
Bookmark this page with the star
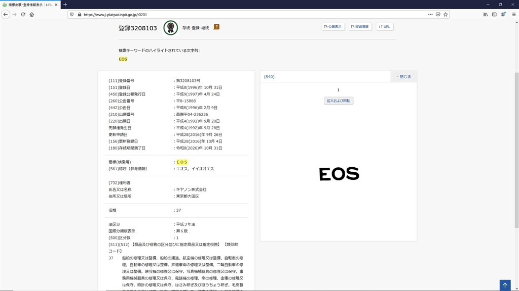[x=446, y=15]
